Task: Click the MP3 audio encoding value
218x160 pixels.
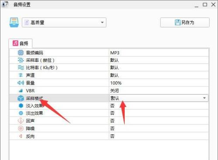Action: [115, 53]
